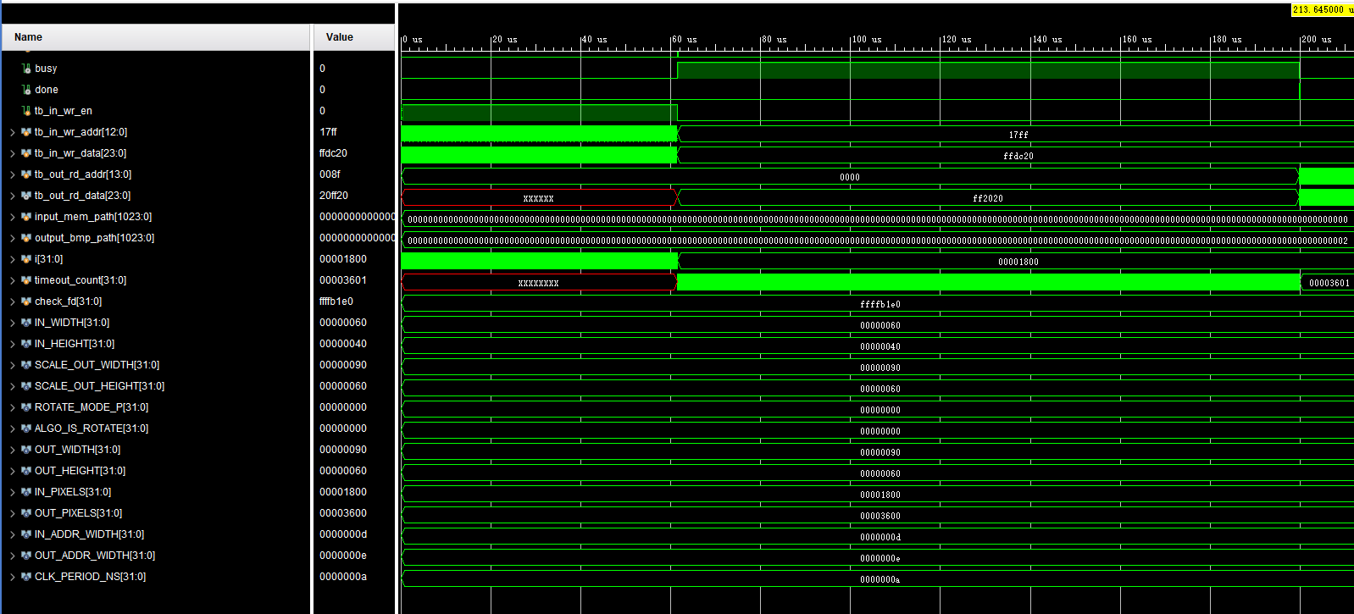
Task: Click the bus icon of SCALE_OUT_HEIGHT[31:0]
Action: coord(26,386)
